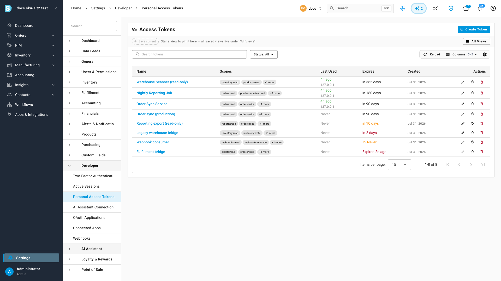Viewport: 501px width, 281px height.
Task: Collapse the main sidebar with chevron
Action: click(x=56, y=8)
